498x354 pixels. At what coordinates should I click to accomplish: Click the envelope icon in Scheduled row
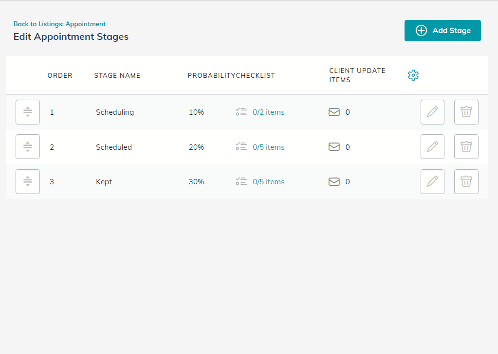(x=334, y=146)
